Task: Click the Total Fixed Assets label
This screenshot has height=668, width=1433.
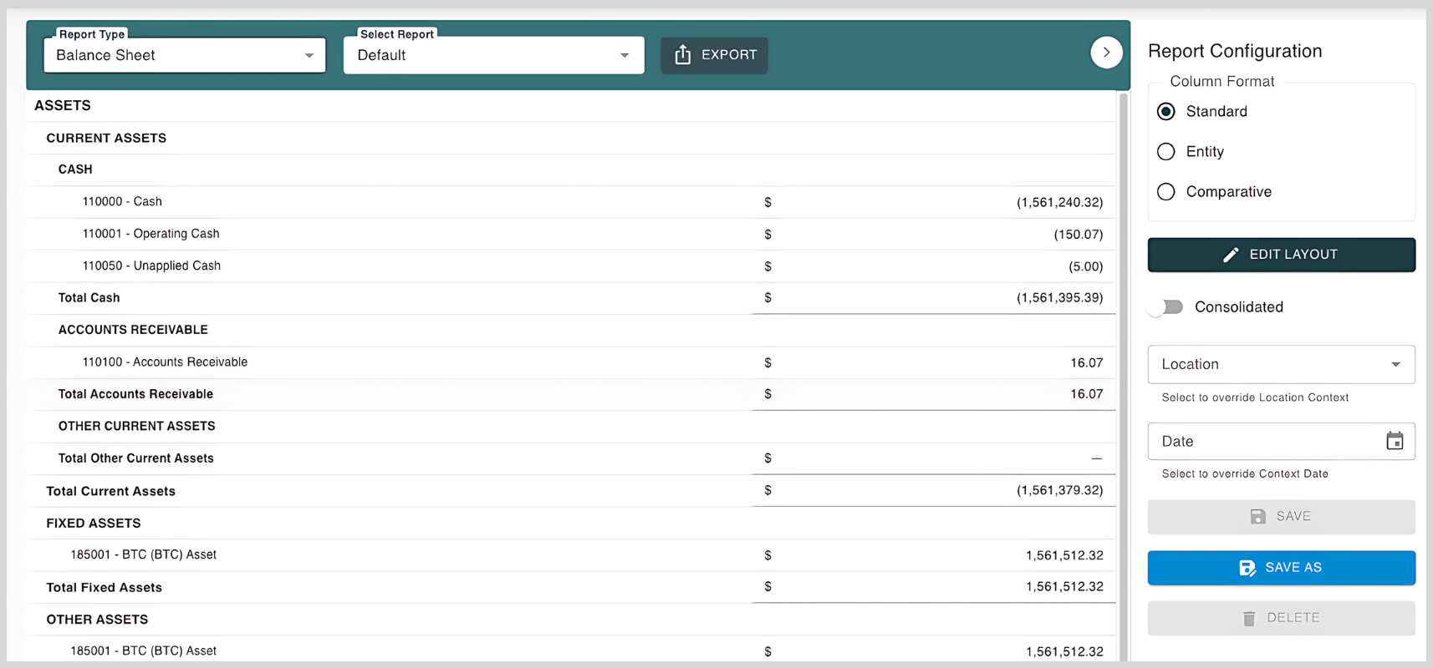Action: (104, 588)
